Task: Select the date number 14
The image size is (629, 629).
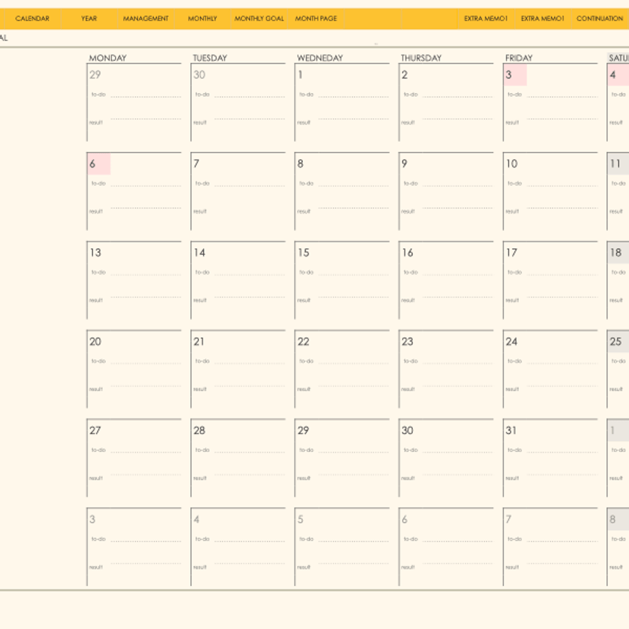Action: pyautogui.click(x=200, y=253)
